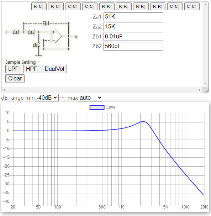Open the dB range min dropdown
Viewport: 211px width, 216px height.
pyautogui.click(x=47, y=98)
